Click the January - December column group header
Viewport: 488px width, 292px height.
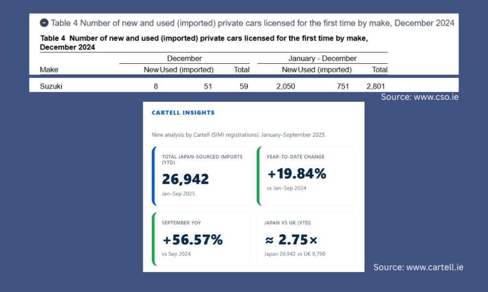(x=322, y=58)
